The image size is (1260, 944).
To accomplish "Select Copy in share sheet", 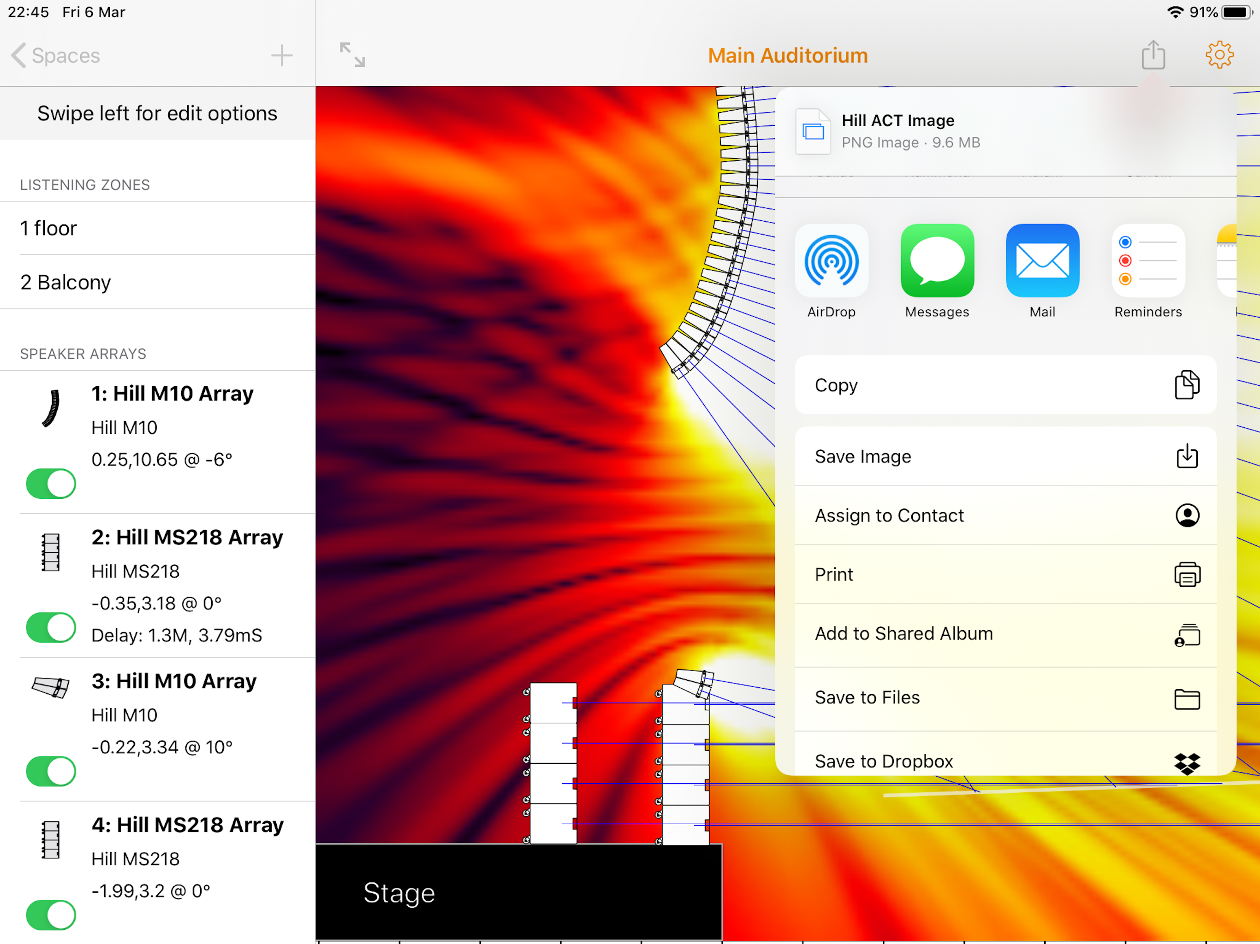I will [x=1005, y=385].
